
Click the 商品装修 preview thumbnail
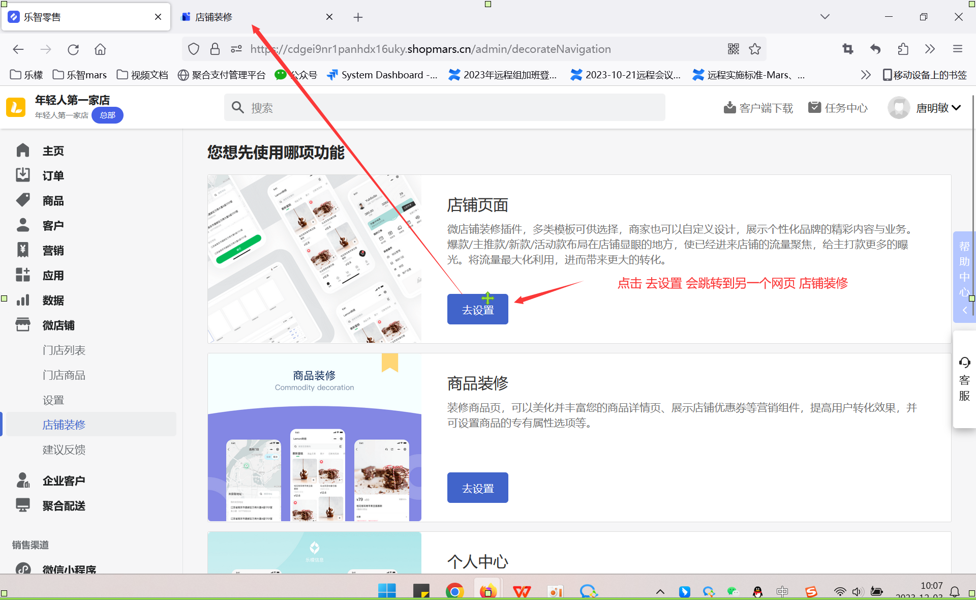[x=315, y=437]
